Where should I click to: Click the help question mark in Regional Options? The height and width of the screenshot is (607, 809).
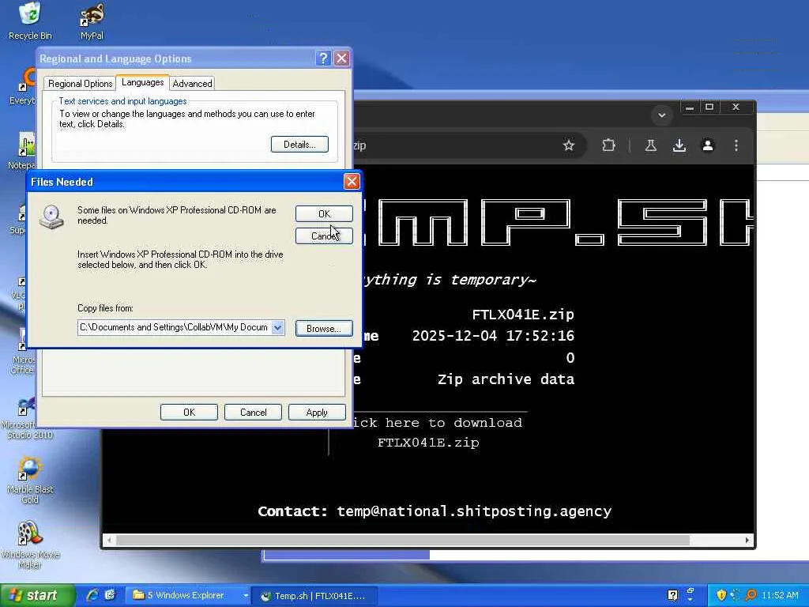pyautogui.click(x=323, y=58)
